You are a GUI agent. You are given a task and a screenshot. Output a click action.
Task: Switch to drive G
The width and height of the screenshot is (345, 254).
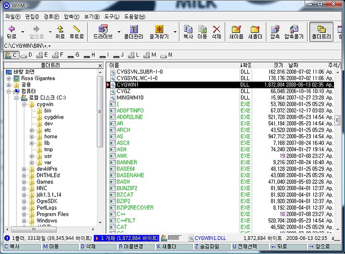tap(74, 55)
